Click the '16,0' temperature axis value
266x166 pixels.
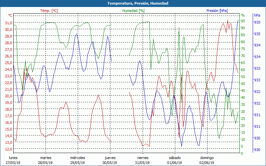[x=9, y=122]
